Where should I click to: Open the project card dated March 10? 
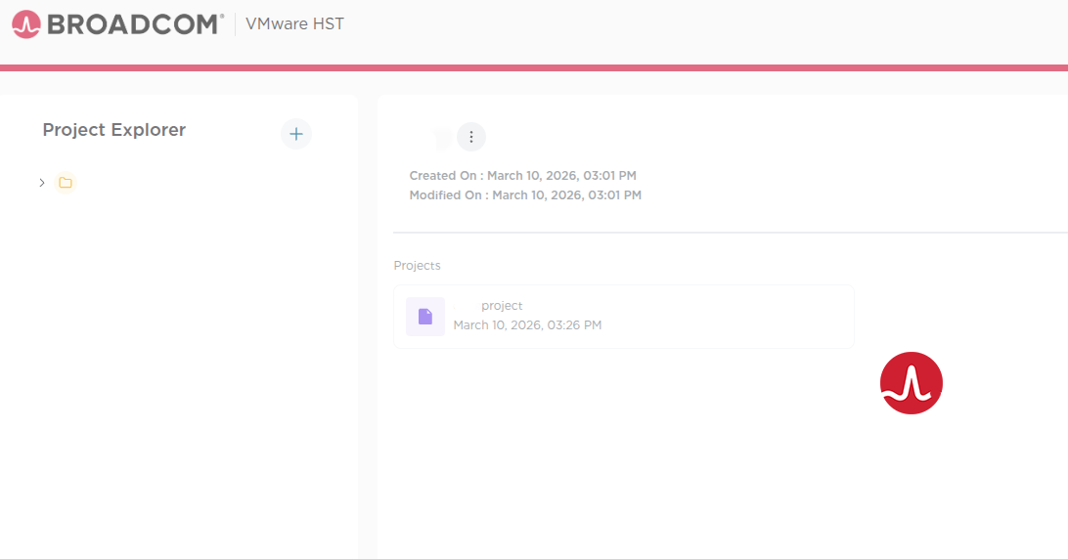pos(685,317)
